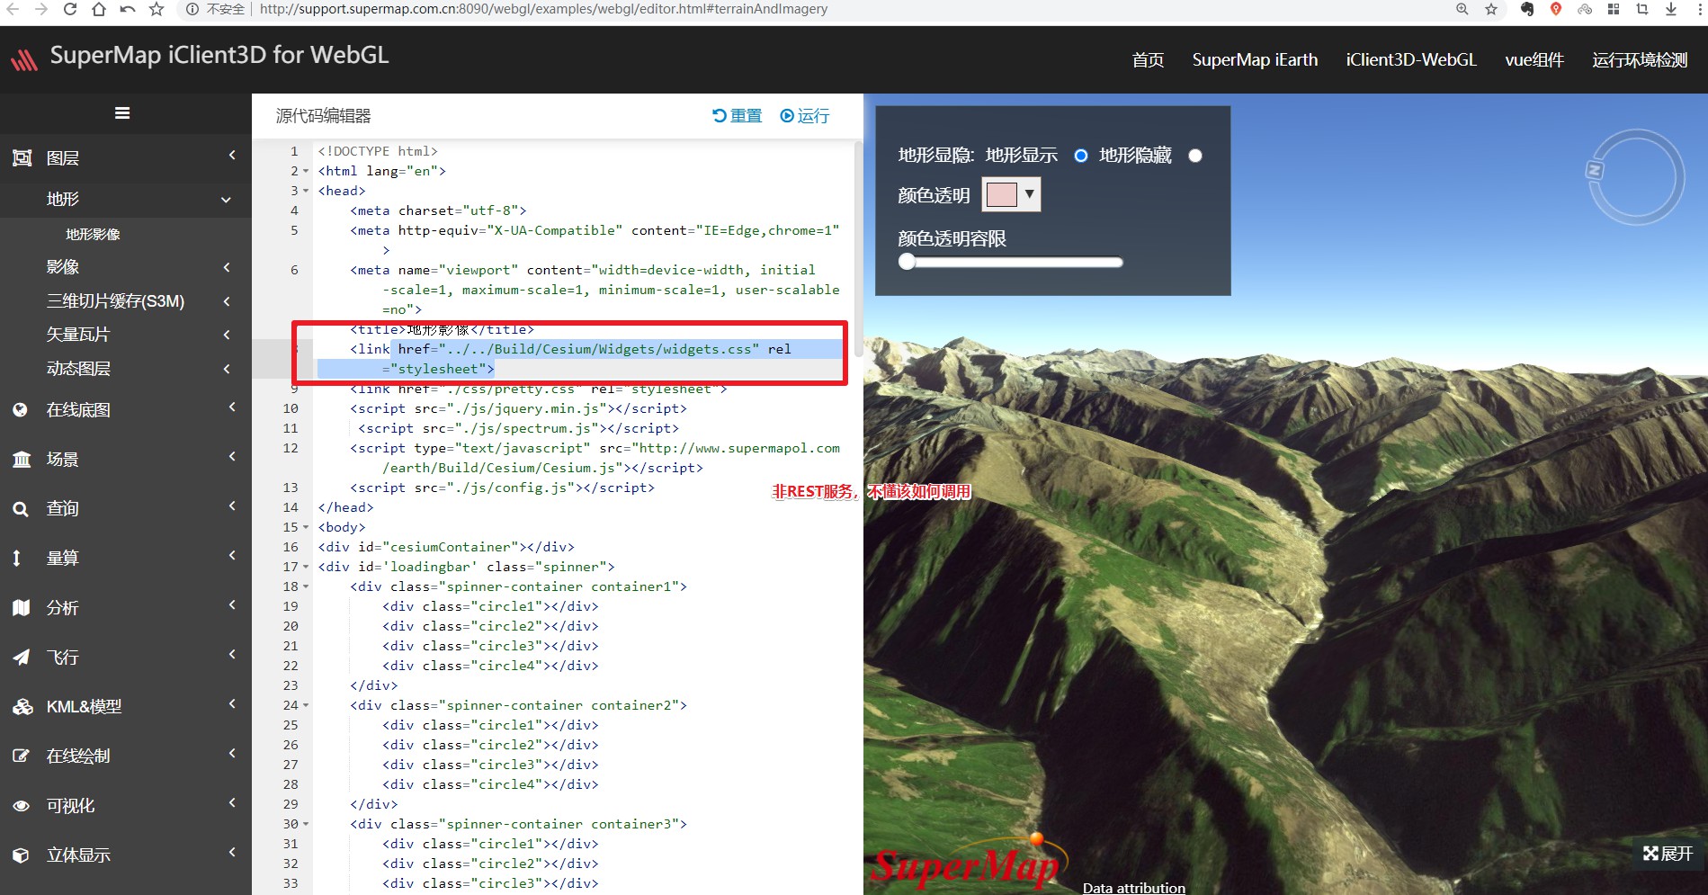This screenshot has height=895, width=1708.
Task: Click the 重置 reset button
Action: point(737,116)
